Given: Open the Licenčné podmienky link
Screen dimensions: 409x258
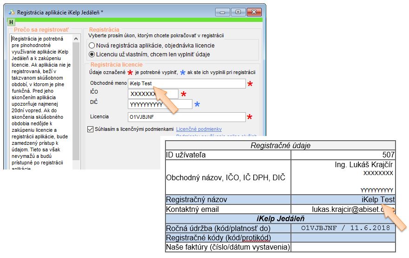Looking at the screenshot, I should click(199, 129).
